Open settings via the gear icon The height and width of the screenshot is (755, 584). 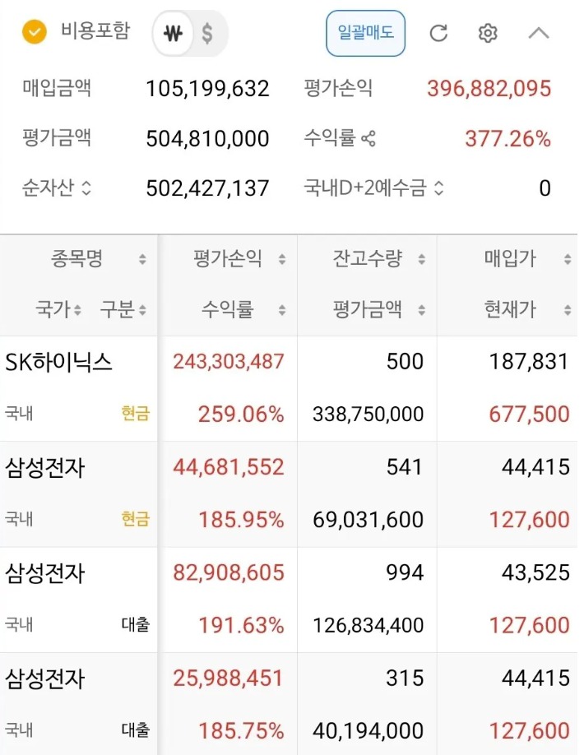point(488,34)
